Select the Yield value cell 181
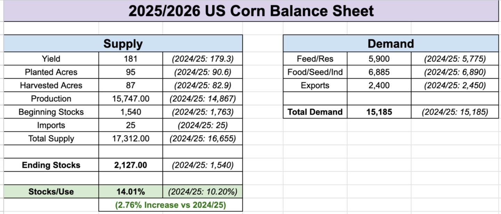Image resolution: width=501 pixels, height=214 pixels. point(131,59)
